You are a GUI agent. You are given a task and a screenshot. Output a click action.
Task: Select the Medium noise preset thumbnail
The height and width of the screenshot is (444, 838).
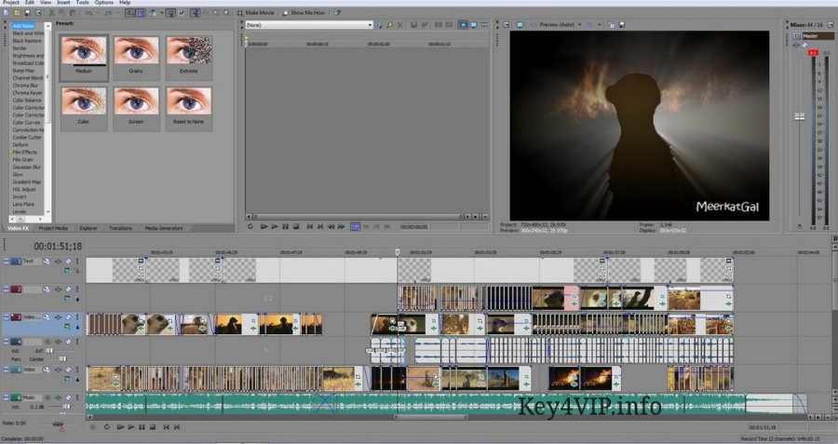tap(84, 58)
